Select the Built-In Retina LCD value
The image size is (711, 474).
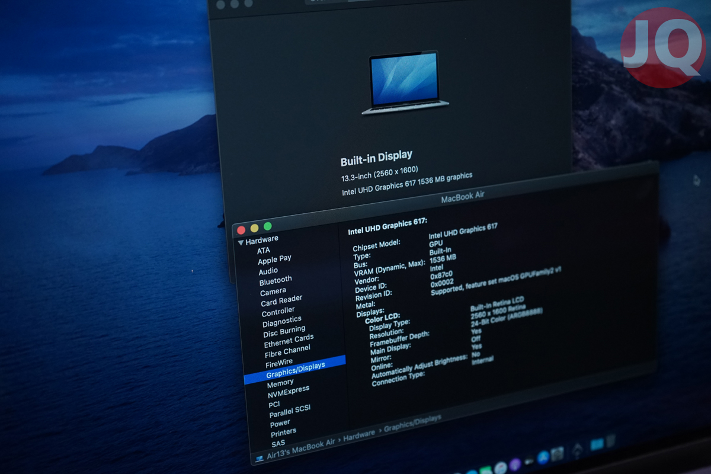coord(497,303)
